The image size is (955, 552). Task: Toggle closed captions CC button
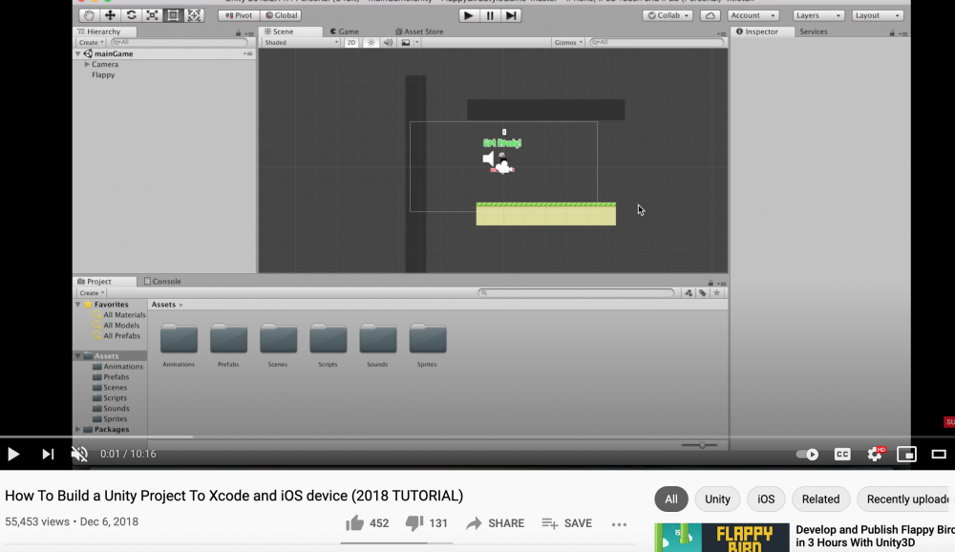tap(842, 454)
